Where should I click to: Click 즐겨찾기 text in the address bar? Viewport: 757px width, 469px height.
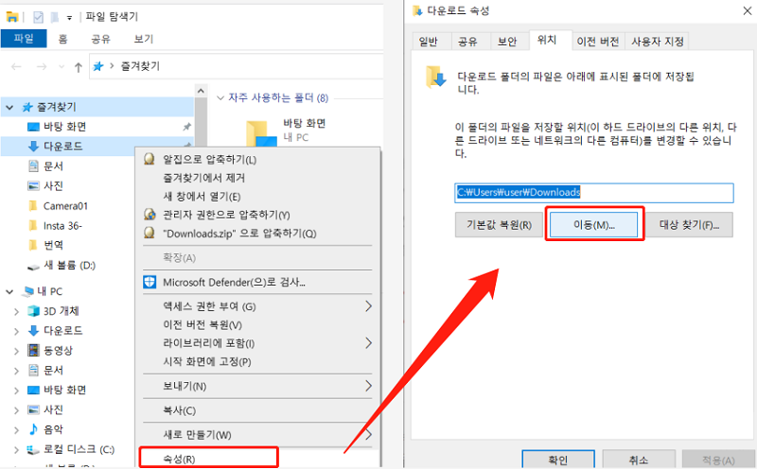tap(140, 66)
